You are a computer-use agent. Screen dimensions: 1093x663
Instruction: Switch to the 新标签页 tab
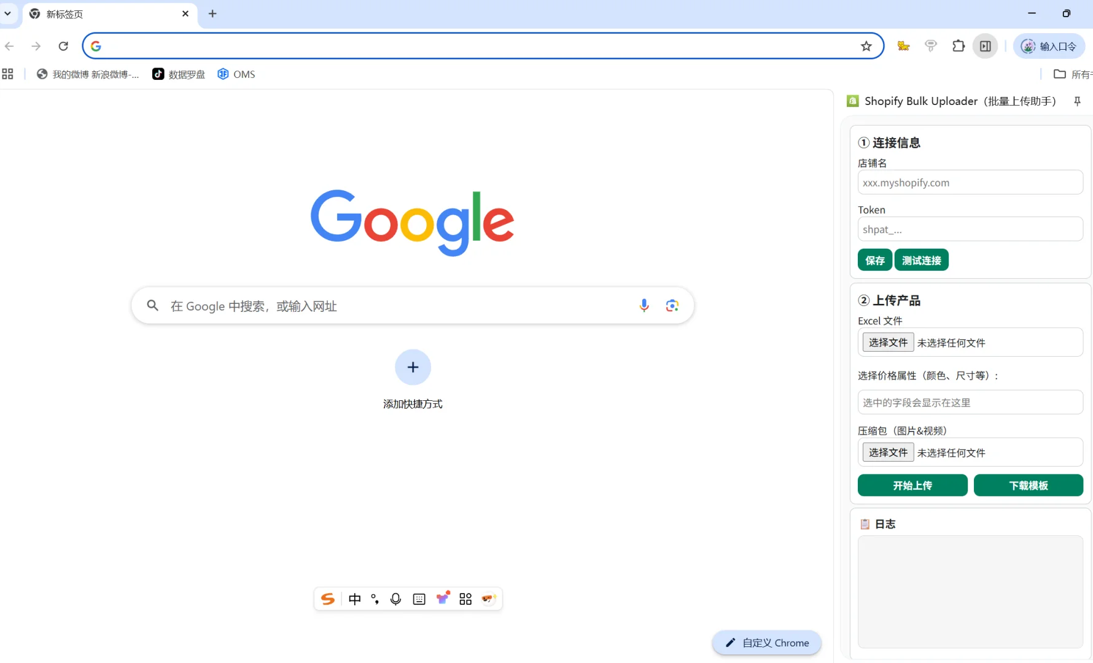[92, 14]
